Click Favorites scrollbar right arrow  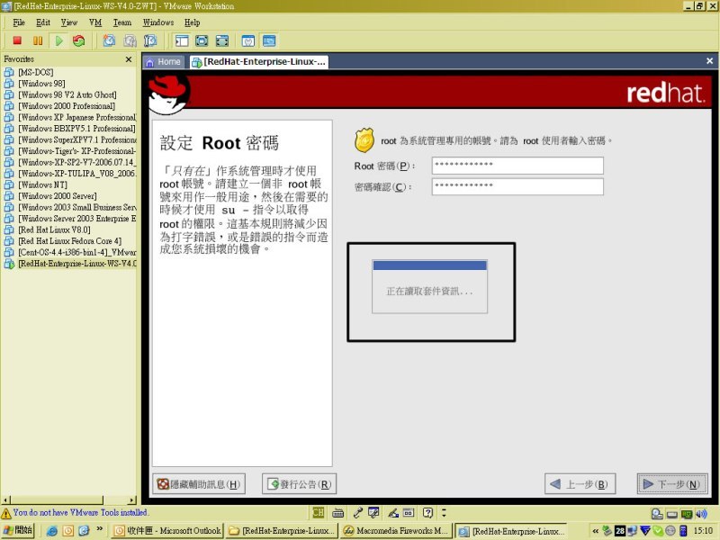pos(133,500)
